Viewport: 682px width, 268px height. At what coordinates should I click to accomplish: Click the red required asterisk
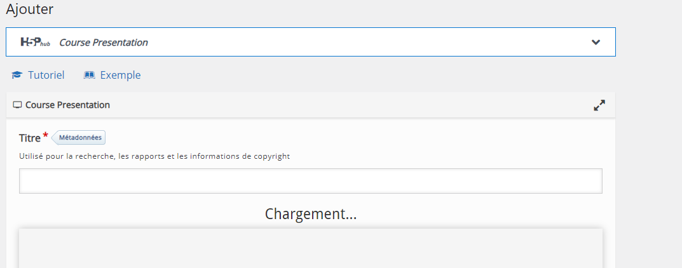46,135
